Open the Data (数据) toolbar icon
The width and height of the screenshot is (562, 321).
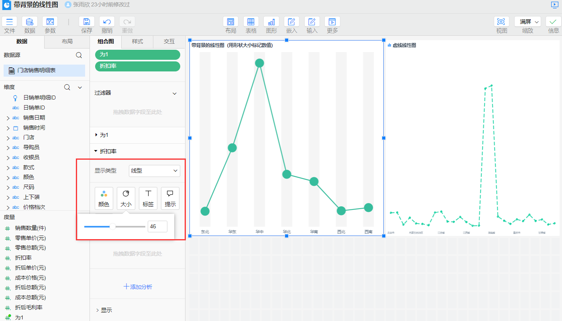[x=30, y=22]
